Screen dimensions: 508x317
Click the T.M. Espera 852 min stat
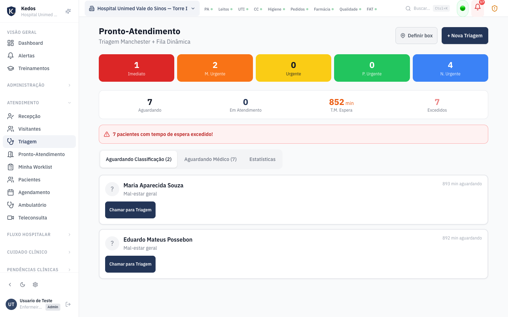341,105
